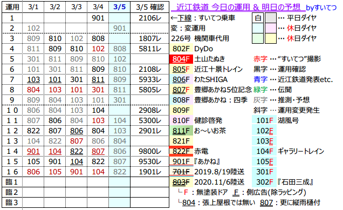Click the 赤字 legend label
The width and height of the screenshot is (343, 210).
pyautogui.click(x=260, y=59)
